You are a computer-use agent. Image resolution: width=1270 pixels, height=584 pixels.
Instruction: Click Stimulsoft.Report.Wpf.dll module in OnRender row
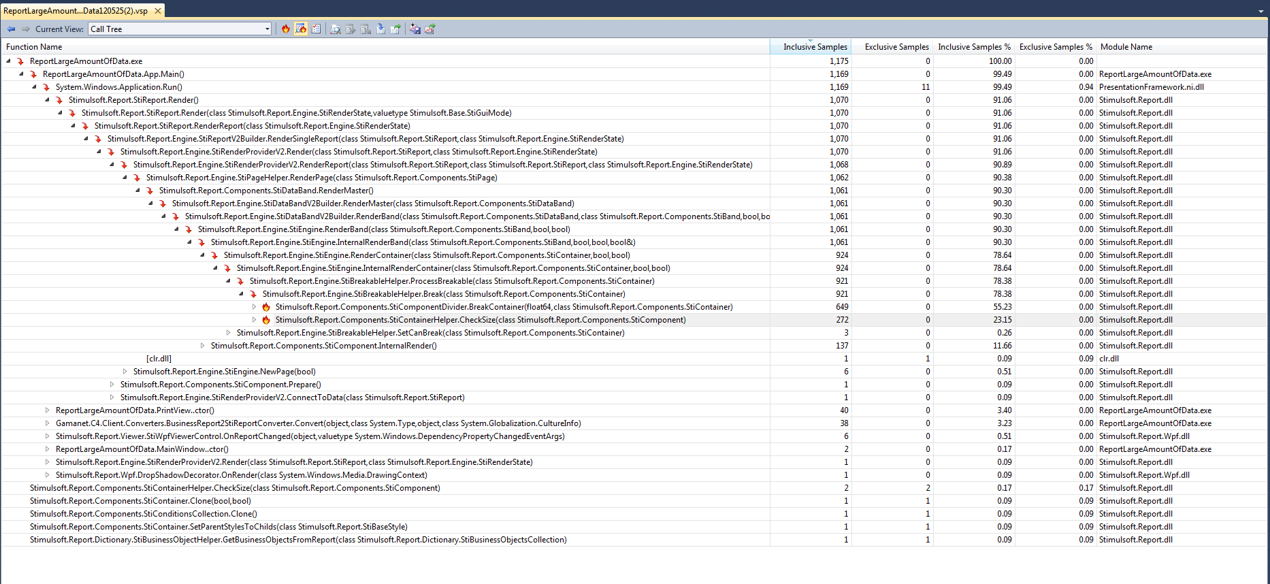(1144, 475)
